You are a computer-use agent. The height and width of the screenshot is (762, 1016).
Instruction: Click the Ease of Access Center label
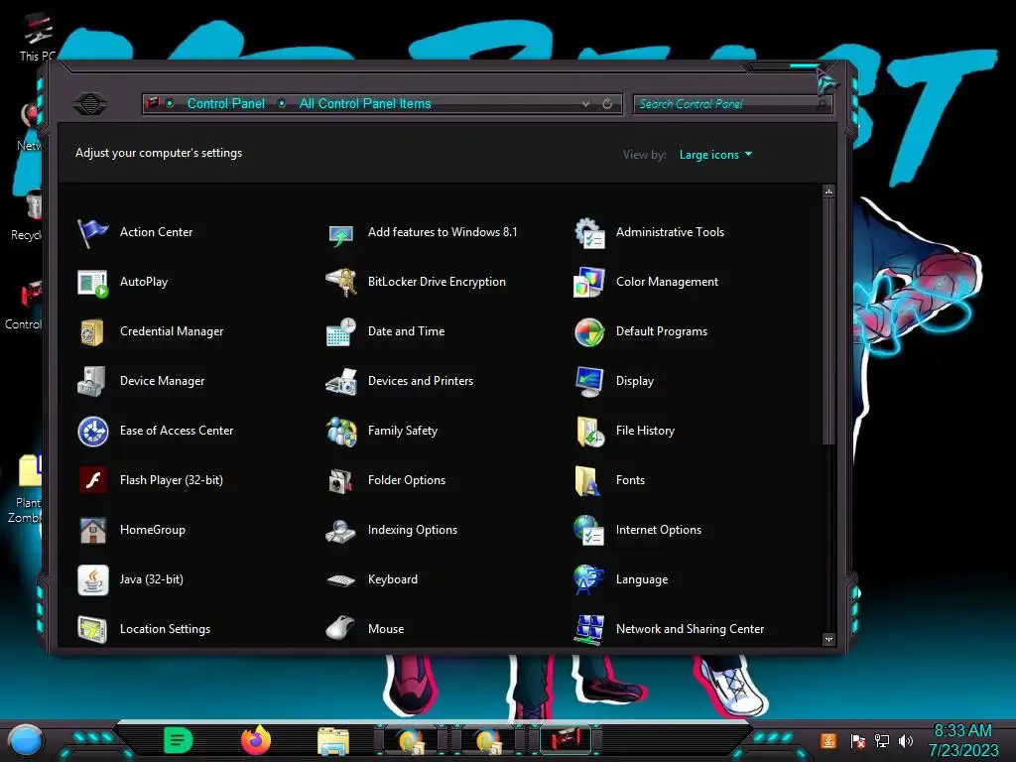(x=177, y=431)
